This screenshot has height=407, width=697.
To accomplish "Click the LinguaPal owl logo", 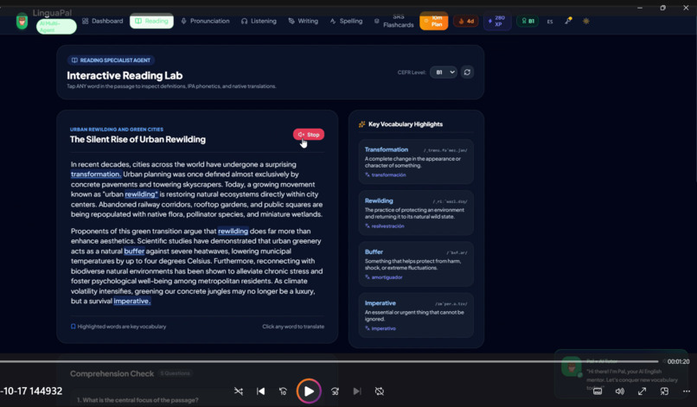I will 22,22.
